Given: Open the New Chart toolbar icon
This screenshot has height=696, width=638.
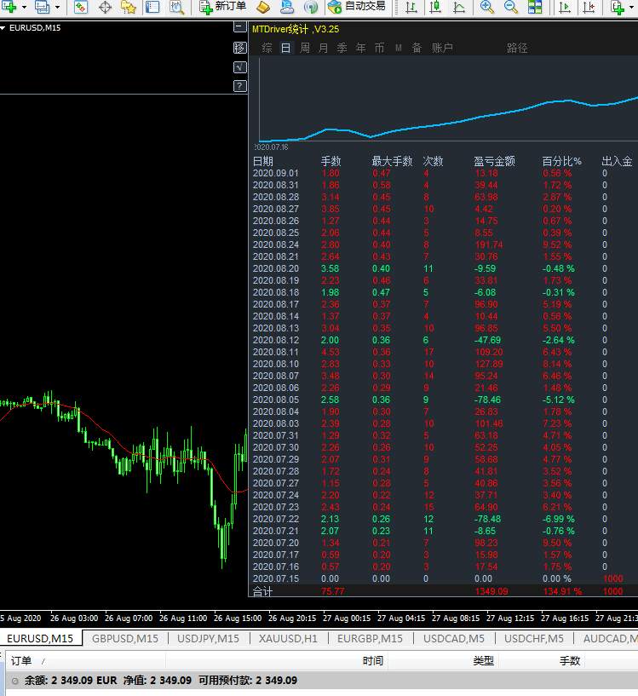Looking at the screenshot, I should [x=9, y=7].
